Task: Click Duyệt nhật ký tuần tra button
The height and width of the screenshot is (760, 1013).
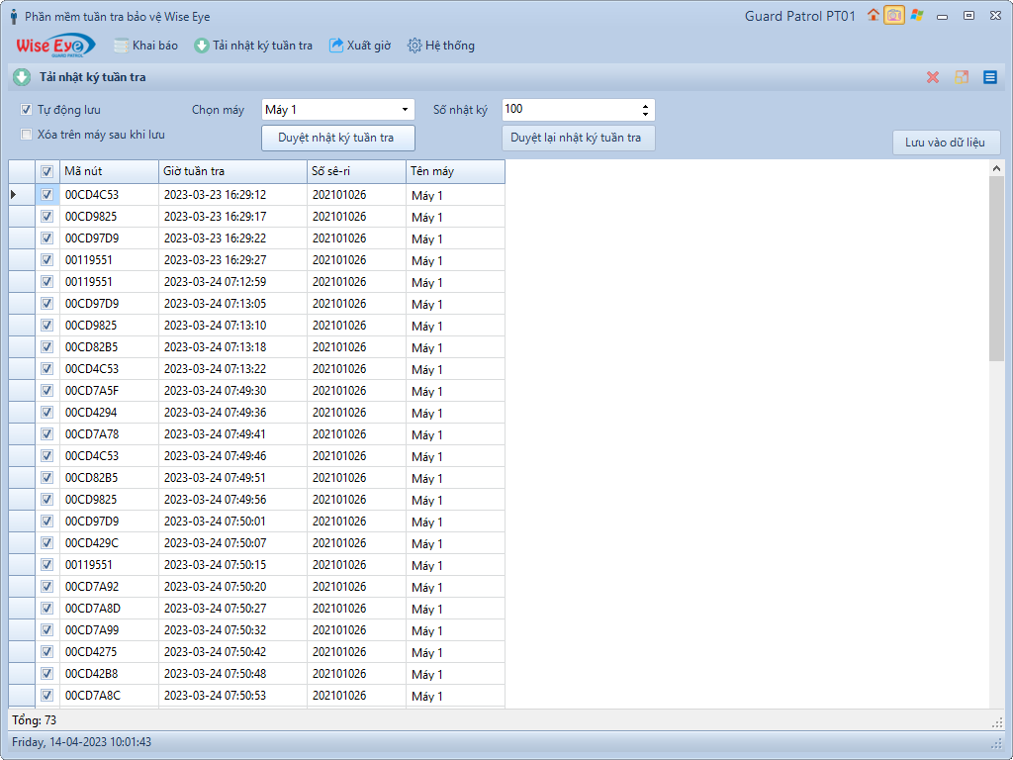Action: pos(337,138)
